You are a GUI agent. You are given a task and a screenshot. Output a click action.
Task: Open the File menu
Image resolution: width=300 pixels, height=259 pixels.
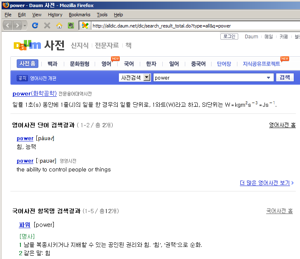point(8,15)
